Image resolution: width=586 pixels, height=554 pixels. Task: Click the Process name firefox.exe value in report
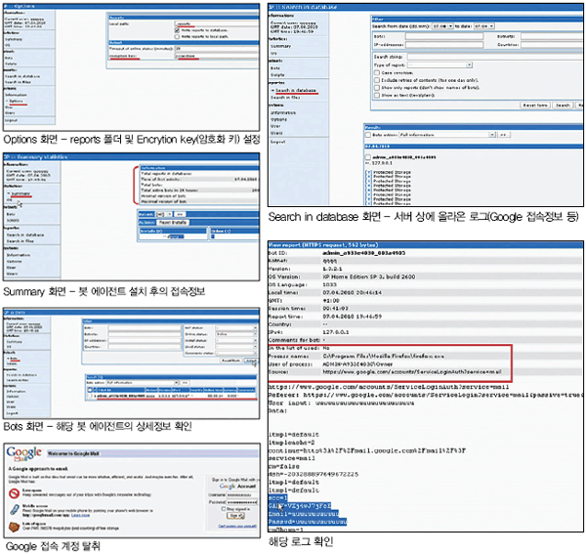tap(383, 357)
